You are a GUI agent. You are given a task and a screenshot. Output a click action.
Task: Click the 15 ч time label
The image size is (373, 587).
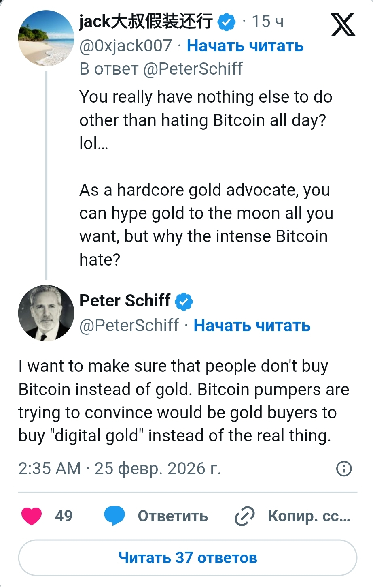[267, 22]
